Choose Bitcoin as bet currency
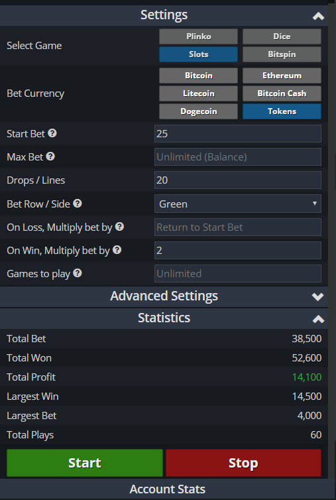This screenshot has height=500, width=336. pos(198,76)
